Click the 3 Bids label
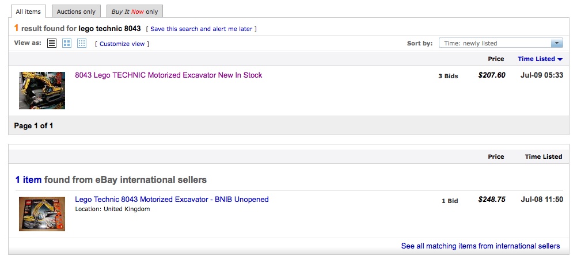Screen dimensions: 577x256 (447, 76)
